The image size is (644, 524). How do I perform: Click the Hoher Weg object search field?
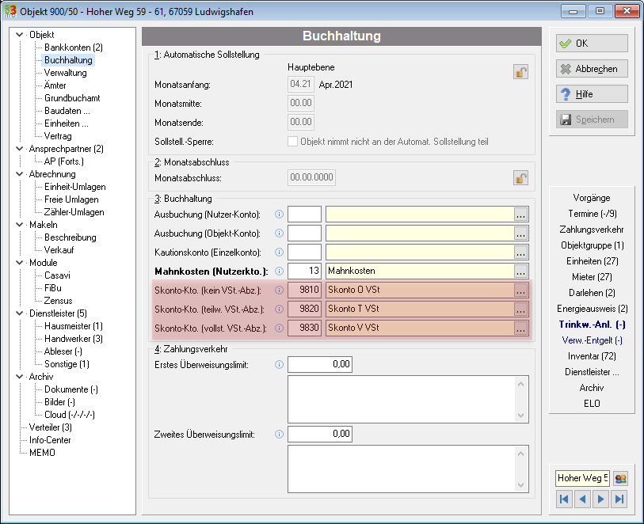click(582, 478)
